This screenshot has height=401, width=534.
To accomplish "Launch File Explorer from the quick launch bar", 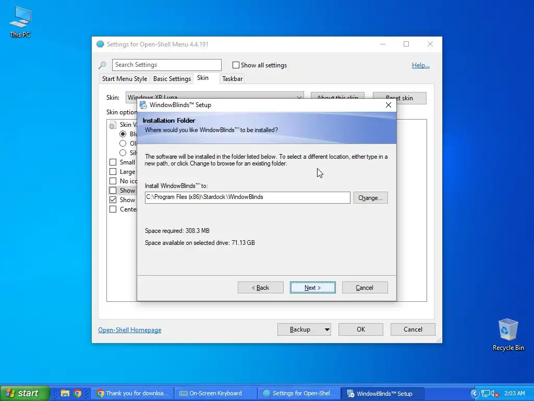I will pos(65,393).
